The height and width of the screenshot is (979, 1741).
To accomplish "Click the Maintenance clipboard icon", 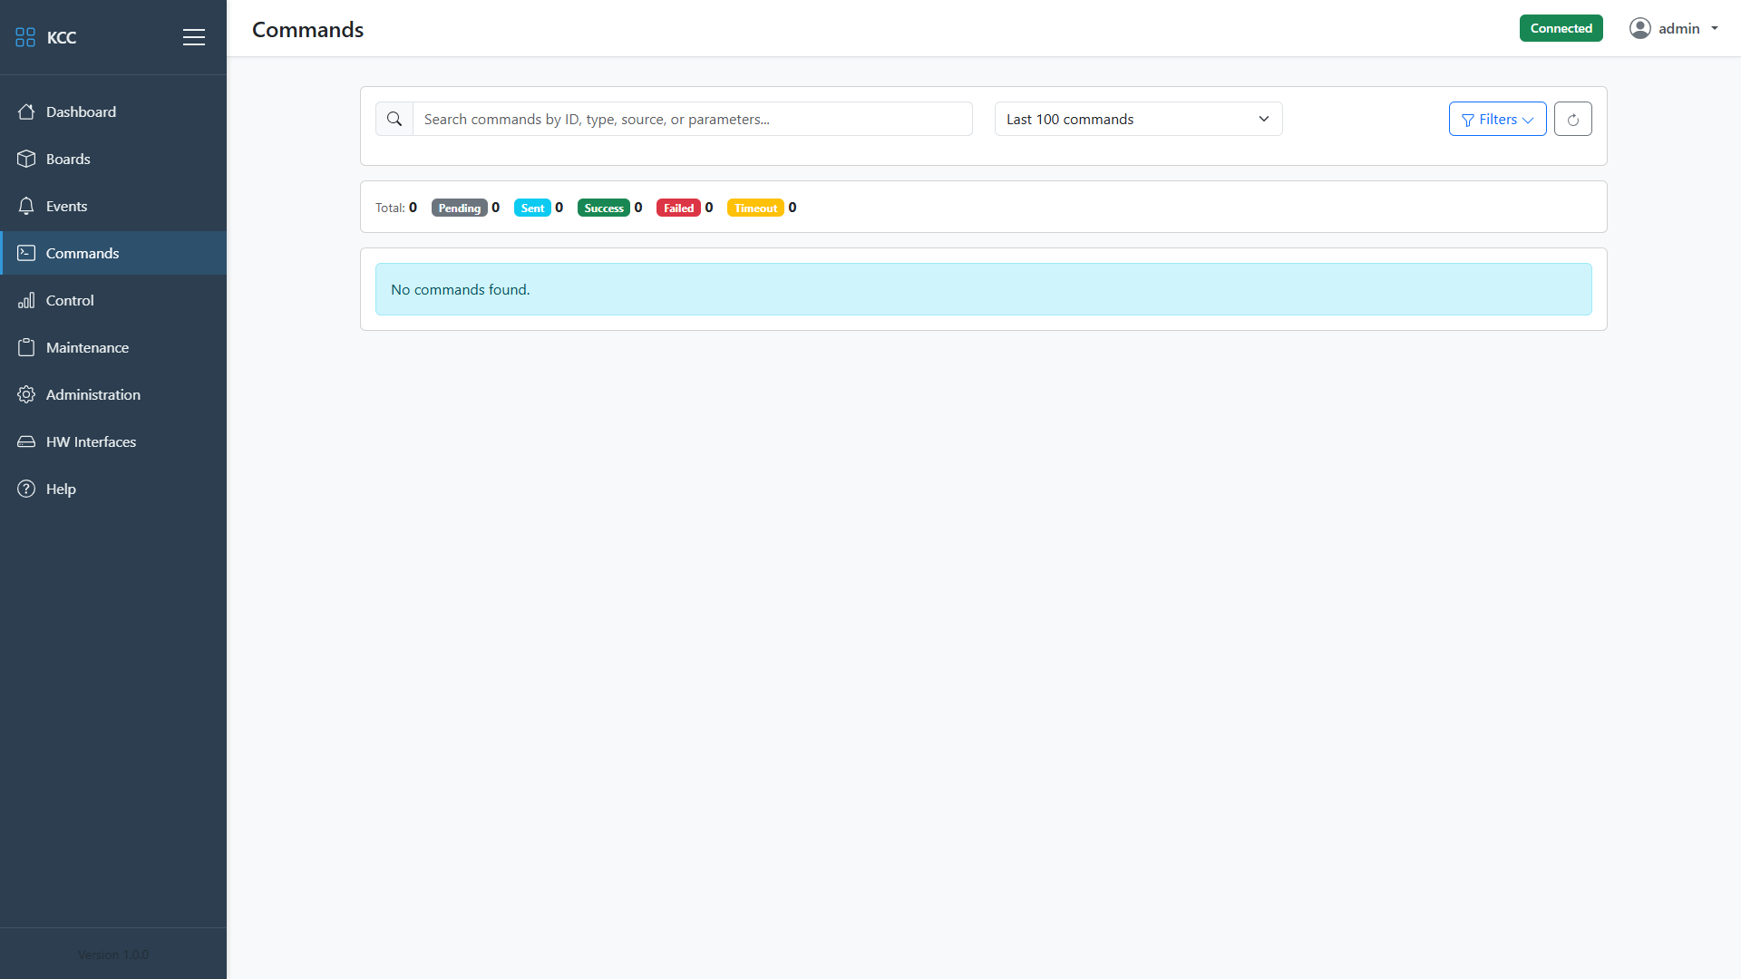I will point(26,347).
